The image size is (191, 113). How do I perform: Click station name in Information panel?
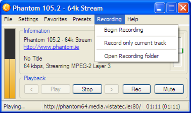tap(58, 40)
